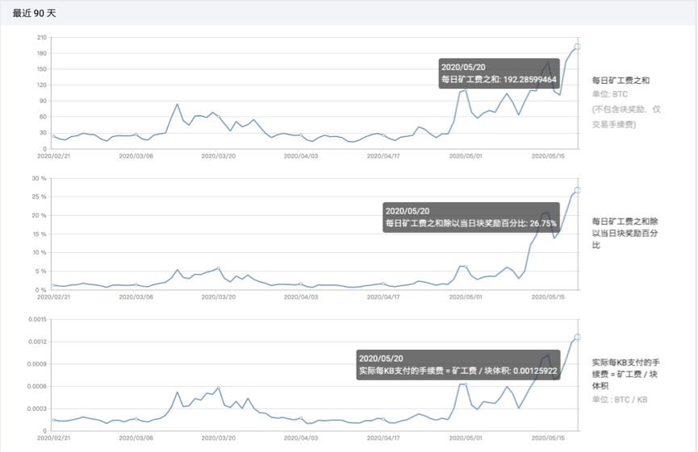Click the 30 % y-axis label
Screen dimensions: 698x452
point(39,179)
